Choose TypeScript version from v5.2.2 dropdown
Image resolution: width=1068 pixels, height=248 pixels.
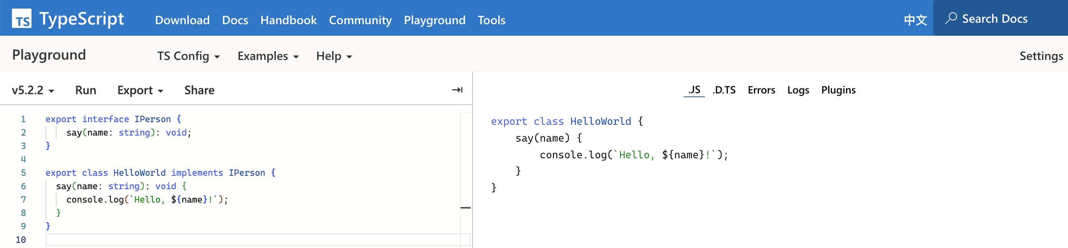tap(33, 90)
